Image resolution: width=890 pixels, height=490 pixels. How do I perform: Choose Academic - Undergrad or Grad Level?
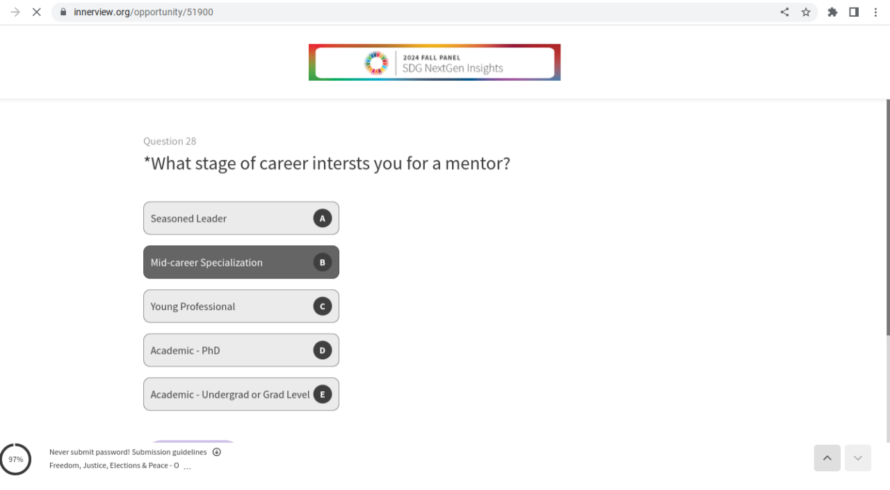click(241, 394)
